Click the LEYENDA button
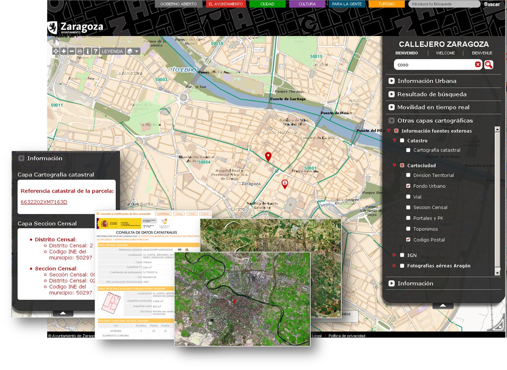507x370 pixels. point(112,51)
